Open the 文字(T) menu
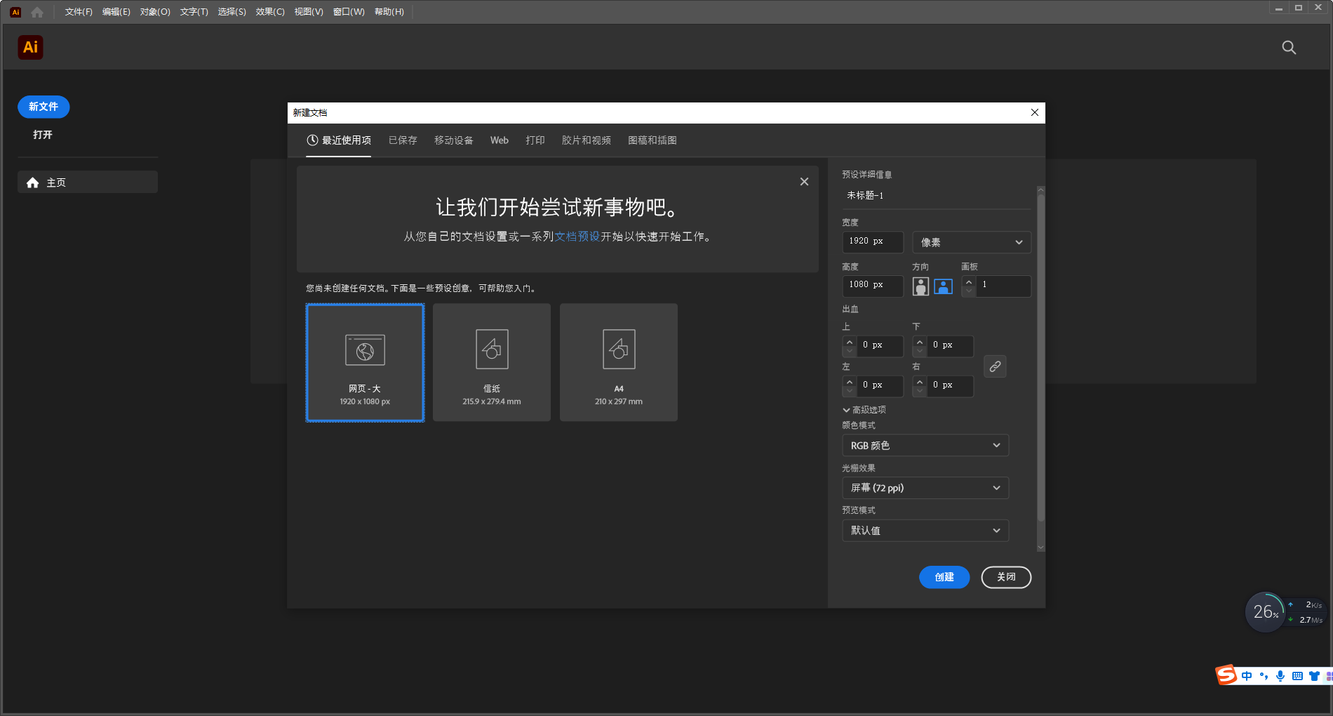The image size is (1333, 716). 194,12
